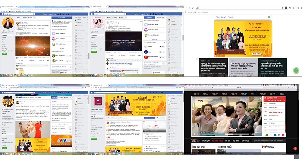Screen dimensions: 302x161
Task: Select VTV6 channel logo on VTV Go
Action: (244, 93)
